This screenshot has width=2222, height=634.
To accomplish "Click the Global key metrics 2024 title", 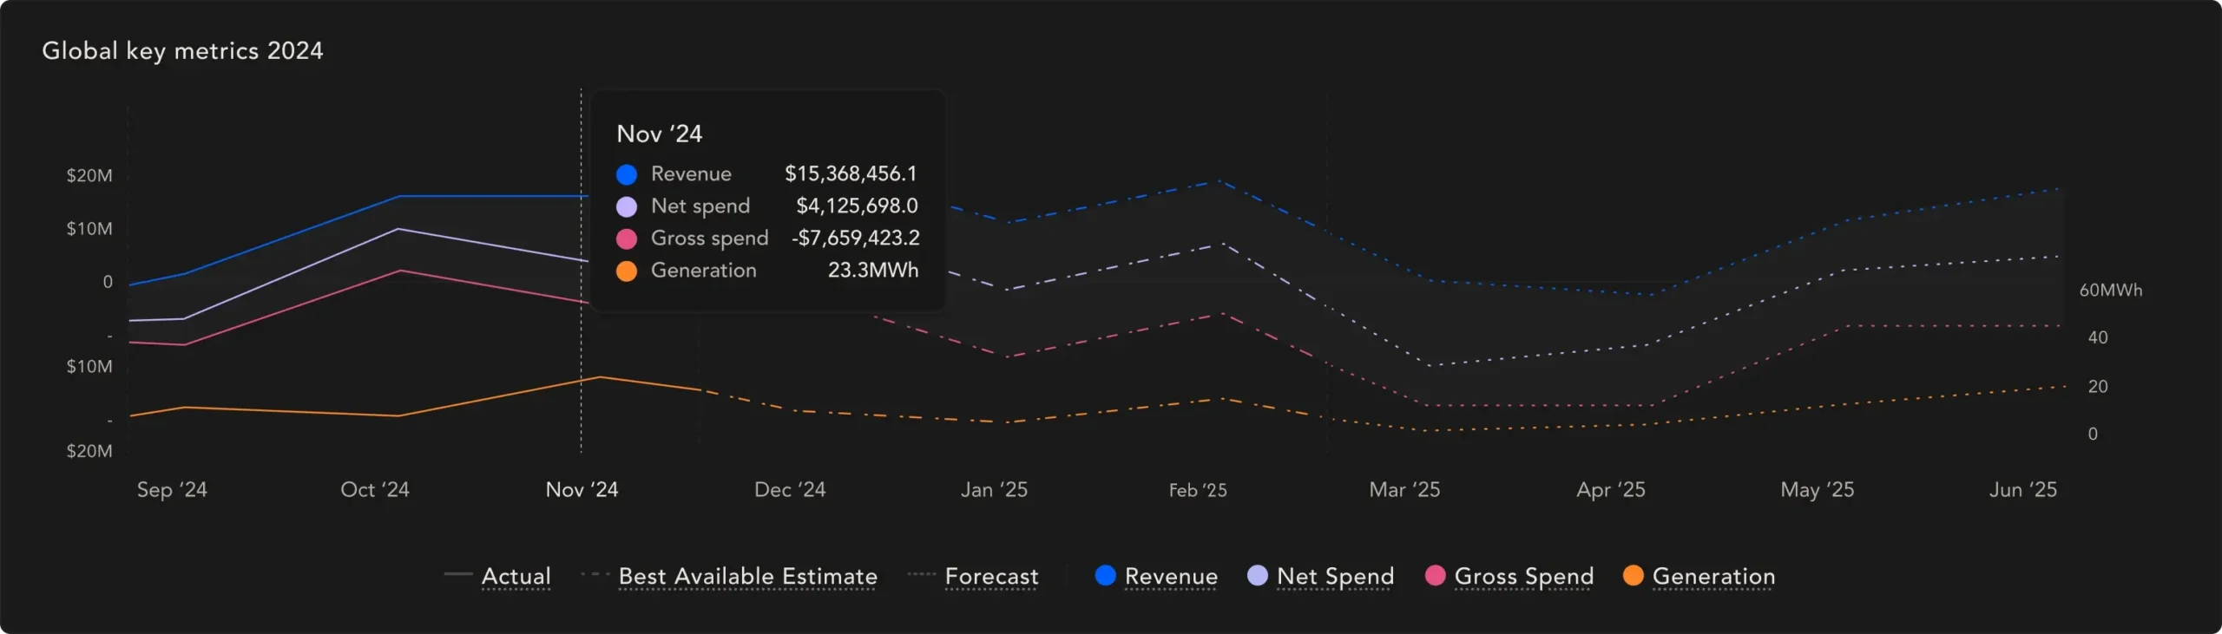I will pyautogui.click(x=182, y=51).
